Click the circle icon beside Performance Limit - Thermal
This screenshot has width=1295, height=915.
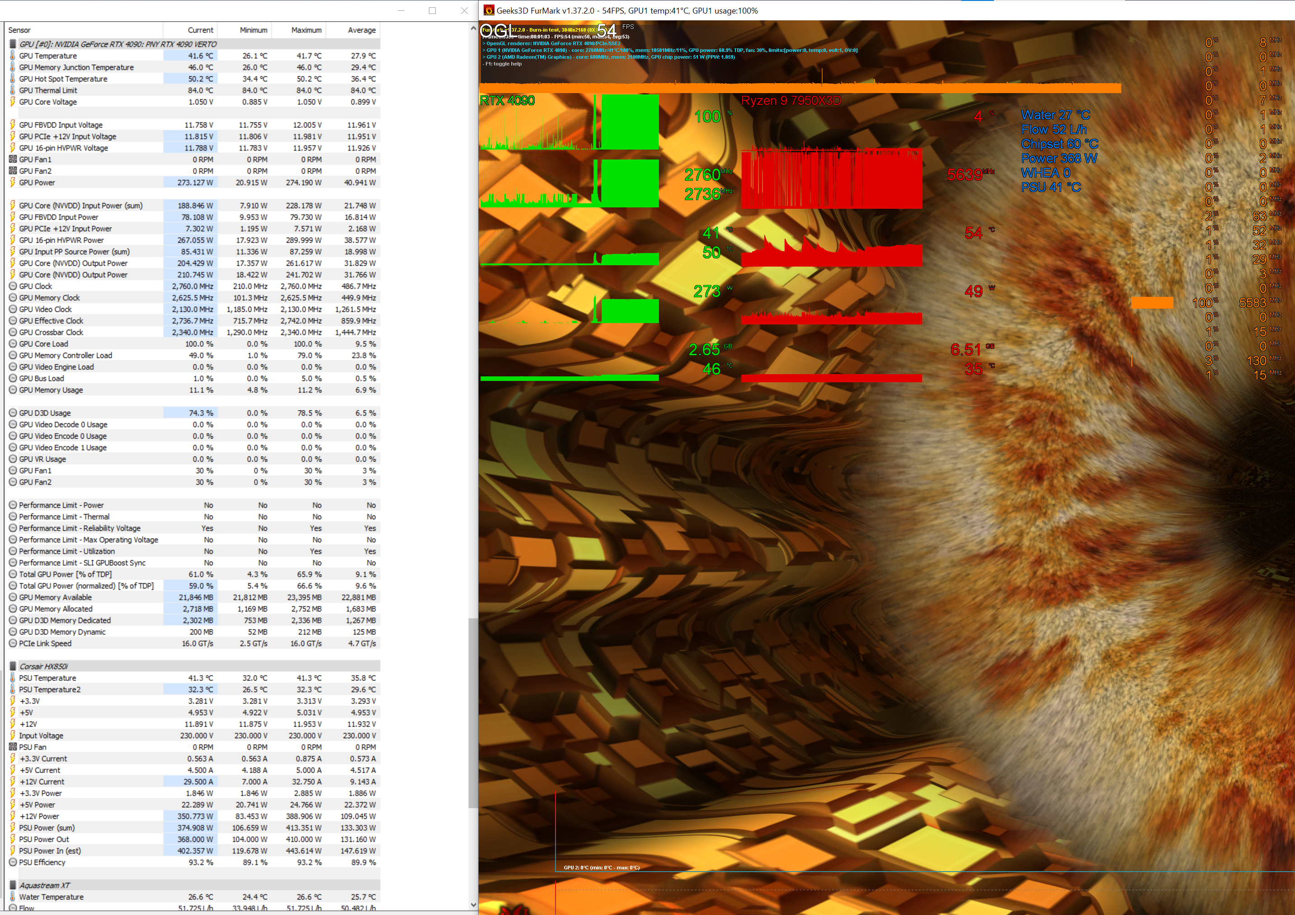pyautogui.click(x=12, y=517)
